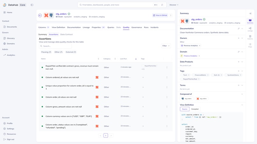Open row menu for ordered_at not null assertion
Image resolution: width=257 pixels, height=144 pixels.
point(167,77)
